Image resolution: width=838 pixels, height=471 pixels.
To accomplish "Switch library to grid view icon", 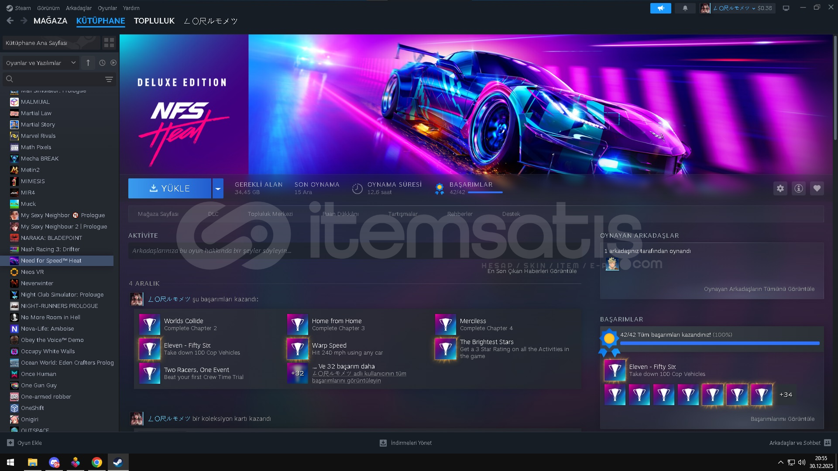I will coord(109,43).
